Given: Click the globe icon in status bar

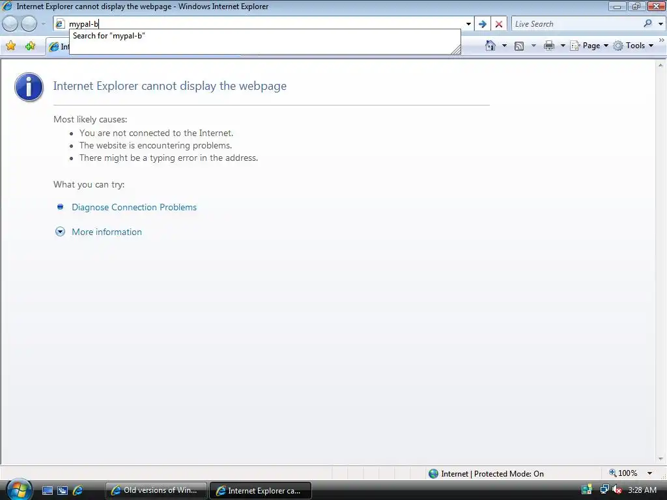Looking at the screenshot, I should (433, 474).
